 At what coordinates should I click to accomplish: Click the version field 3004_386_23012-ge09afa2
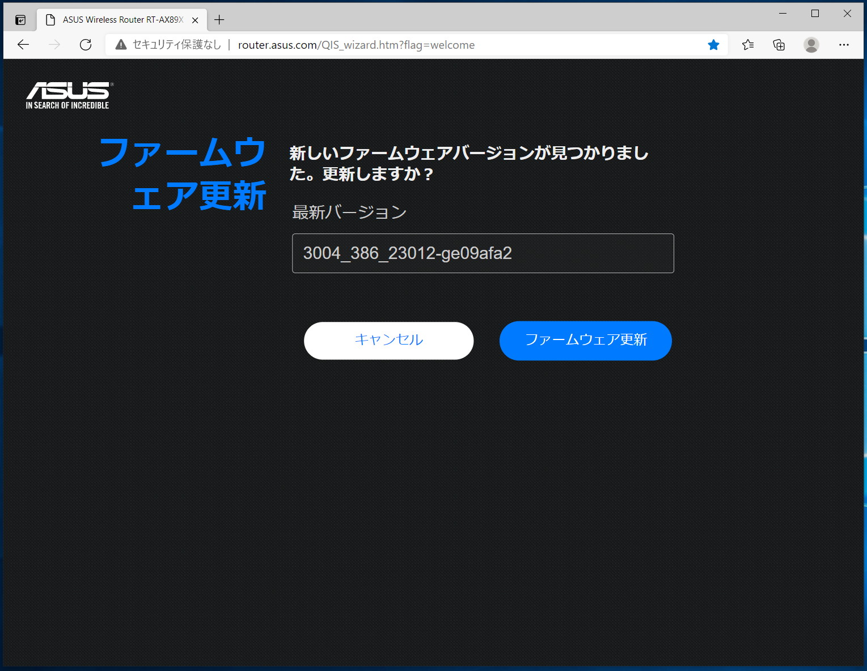(x=483, y=253)
